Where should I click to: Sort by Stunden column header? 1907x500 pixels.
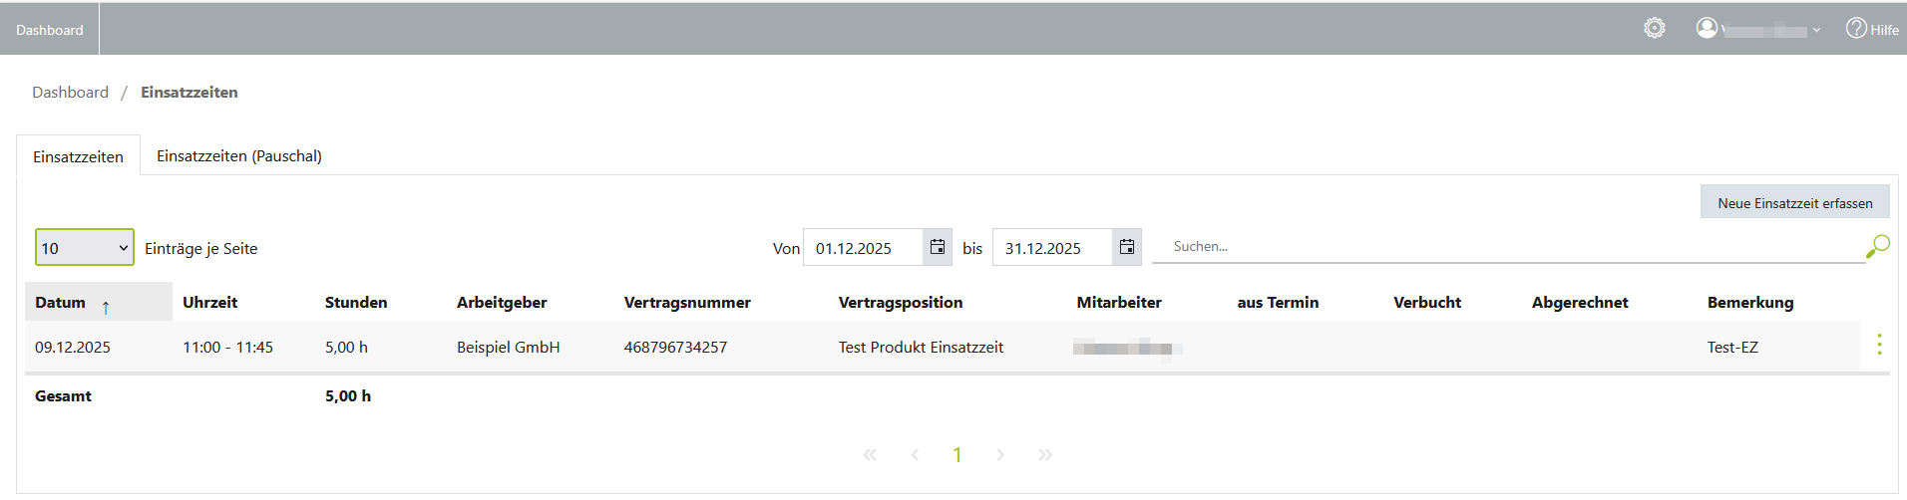[x=356, y=302]
